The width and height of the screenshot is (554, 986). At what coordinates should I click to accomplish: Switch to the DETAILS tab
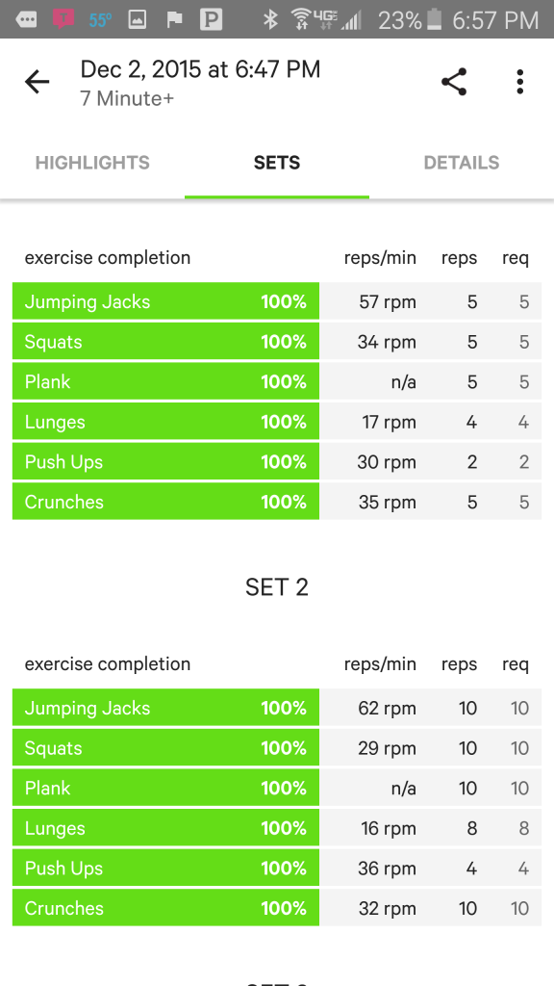pyautogui.click(x=462, y=163)
